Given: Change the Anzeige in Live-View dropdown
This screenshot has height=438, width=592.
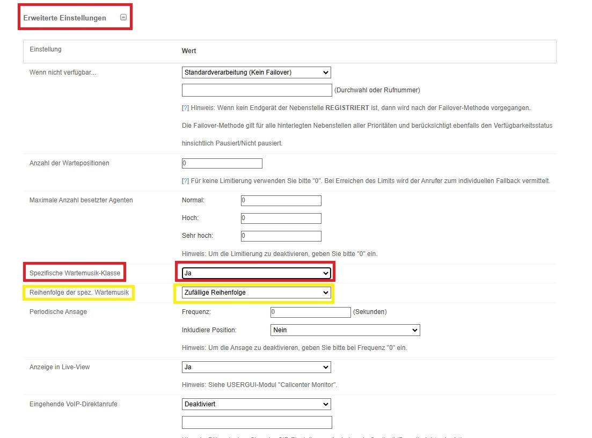Looking at the screenshot, I should point(256,367).
